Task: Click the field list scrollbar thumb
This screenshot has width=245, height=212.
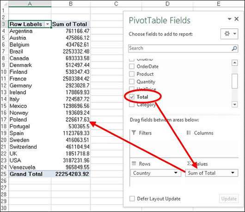Action: pos(234,81)
